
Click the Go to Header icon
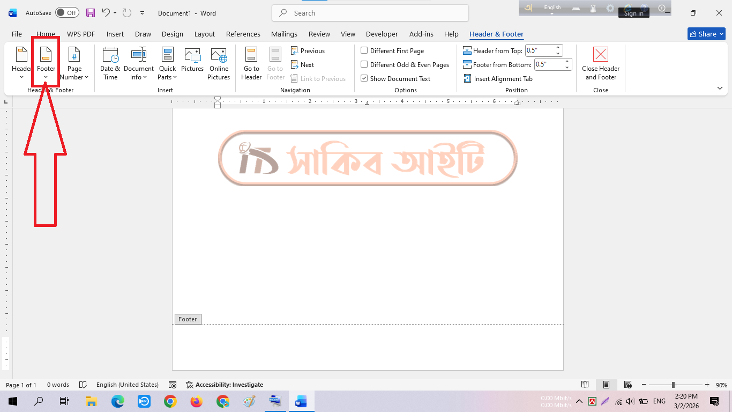(251, 56)
